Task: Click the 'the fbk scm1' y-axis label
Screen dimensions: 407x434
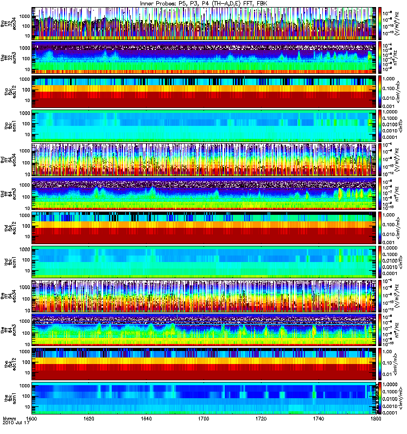Action: [x=10, y=398]
